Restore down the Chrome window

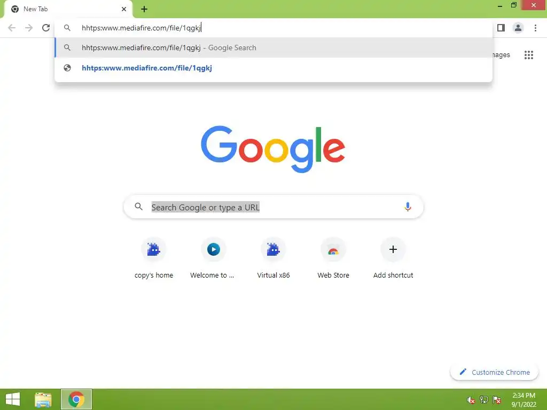513,5
